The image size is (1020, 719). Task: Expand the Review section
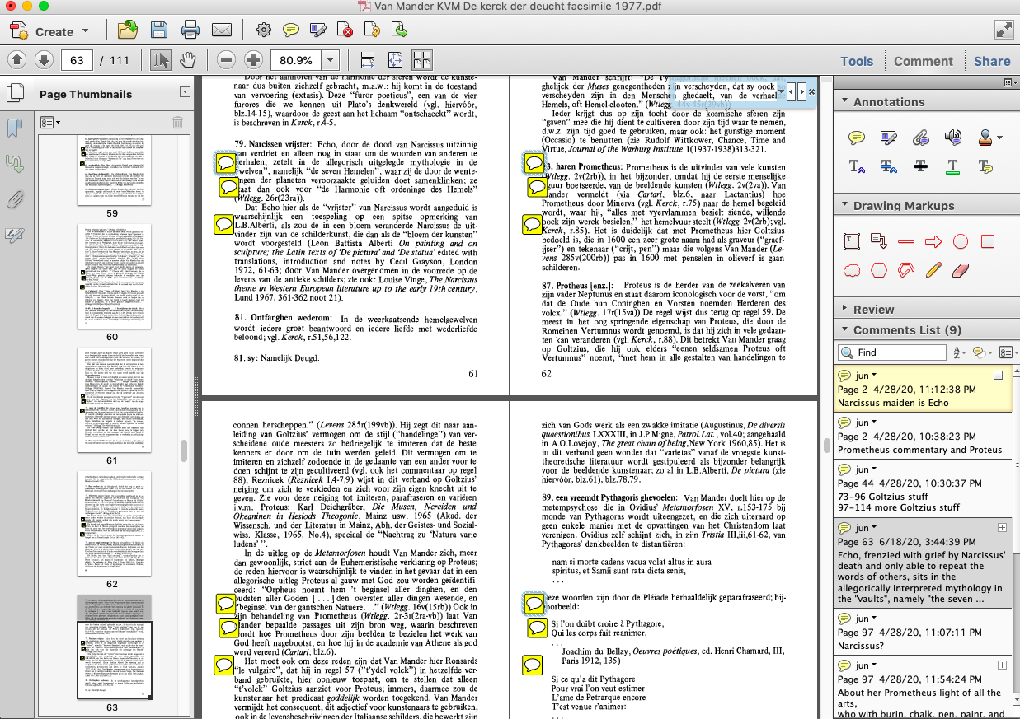[x=843, y=310]
